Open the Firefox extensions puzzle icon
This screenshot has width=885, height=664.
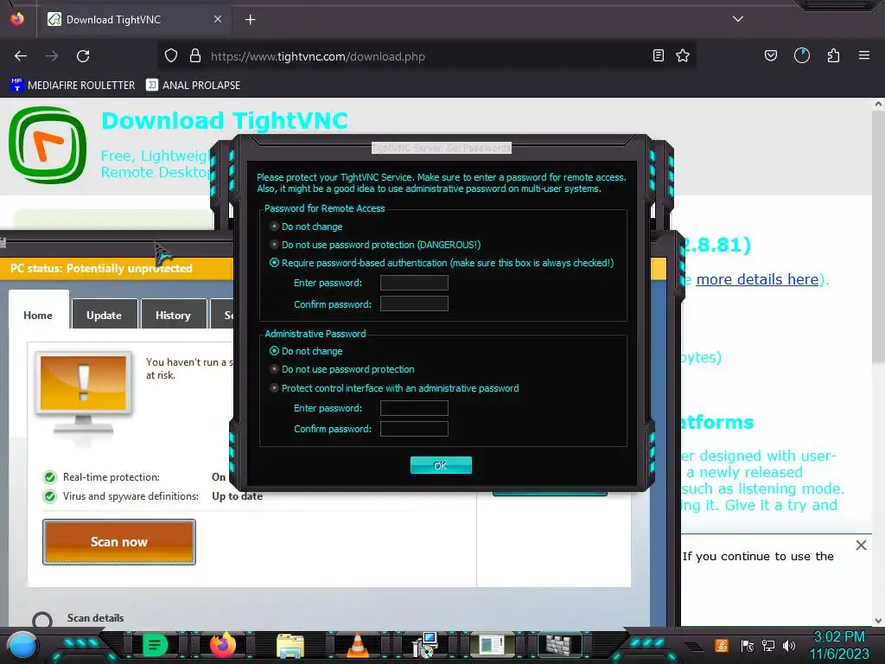click(x=833, y=55)
